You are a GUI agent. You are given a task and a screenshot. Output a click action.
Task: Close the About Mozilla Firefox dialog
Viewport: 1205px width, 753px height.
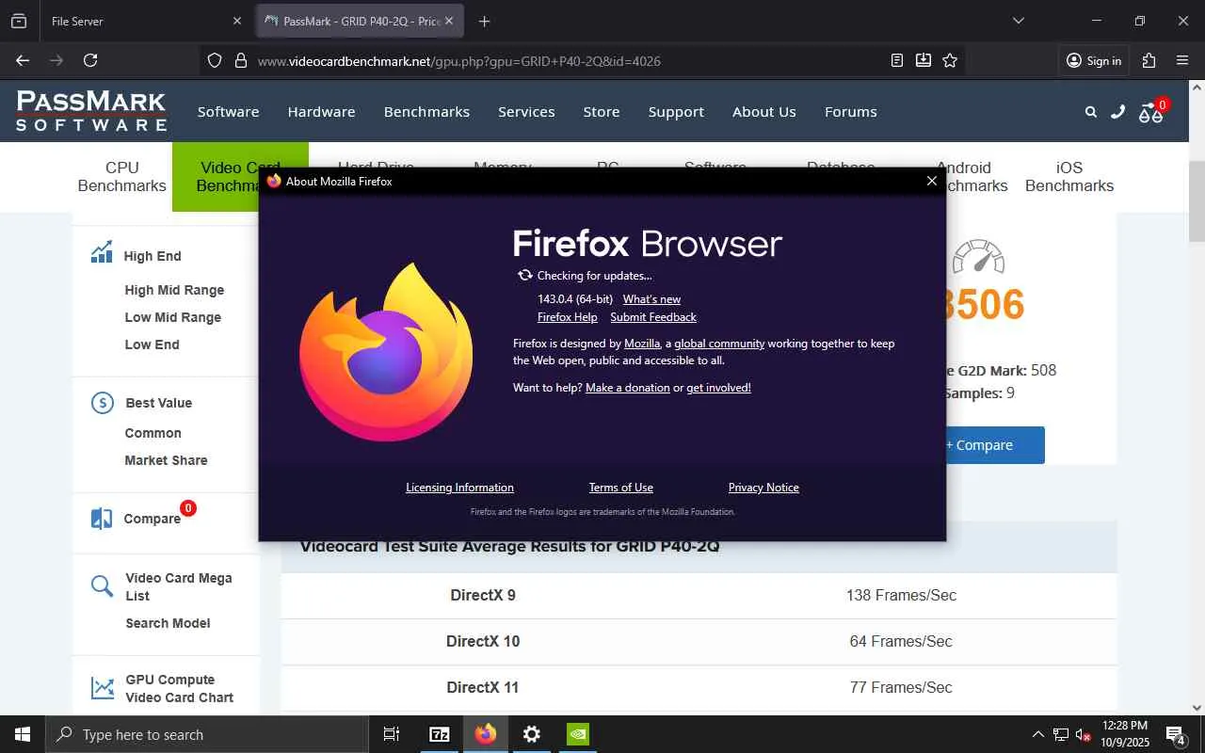tap(932, 181)
